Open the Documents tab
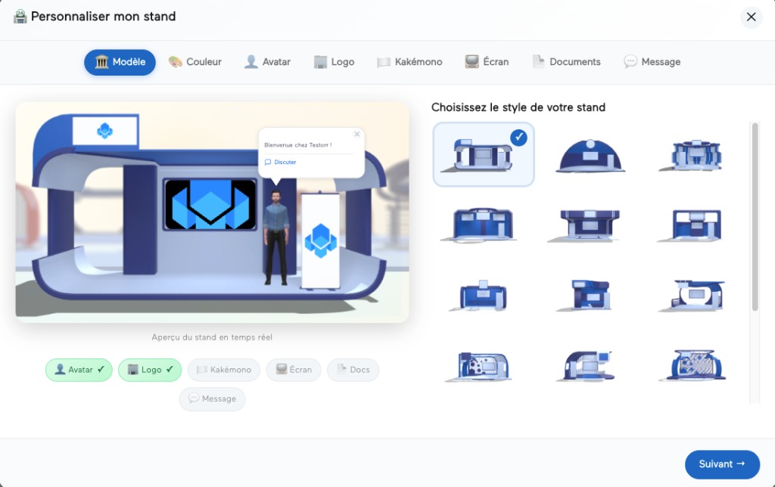 [566, 62]
